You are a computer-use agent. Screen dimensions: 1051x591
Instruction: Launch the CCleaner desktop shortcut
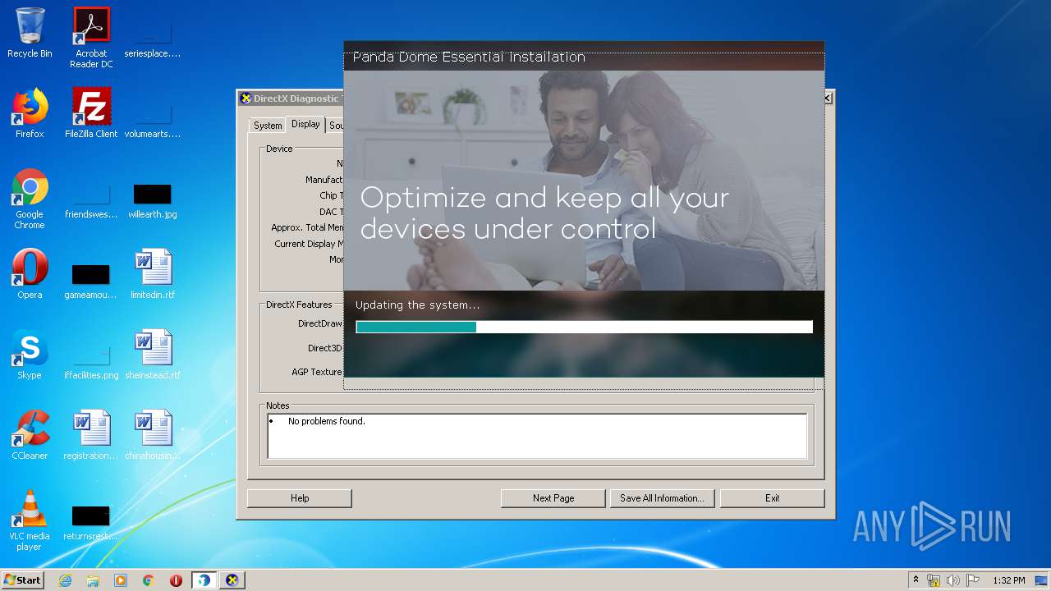coord(30,435)
